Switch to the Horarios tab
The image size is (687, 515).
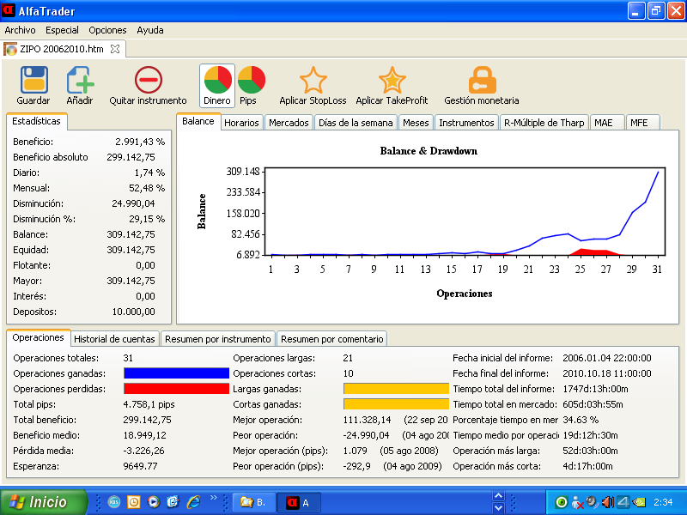[x=241, y=123]
